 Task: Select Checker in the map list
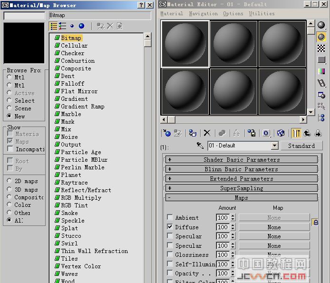(x=72, y=53)
